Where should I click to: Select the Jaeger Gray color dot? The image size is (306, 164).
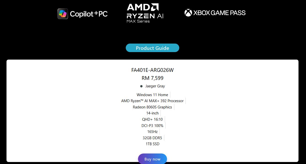[141, 86]
